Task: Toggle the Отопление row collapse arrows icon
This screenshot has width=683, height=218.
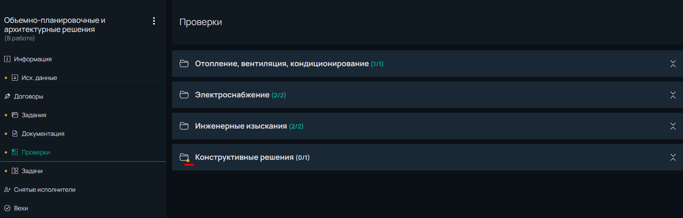Action: click(673, 64)
